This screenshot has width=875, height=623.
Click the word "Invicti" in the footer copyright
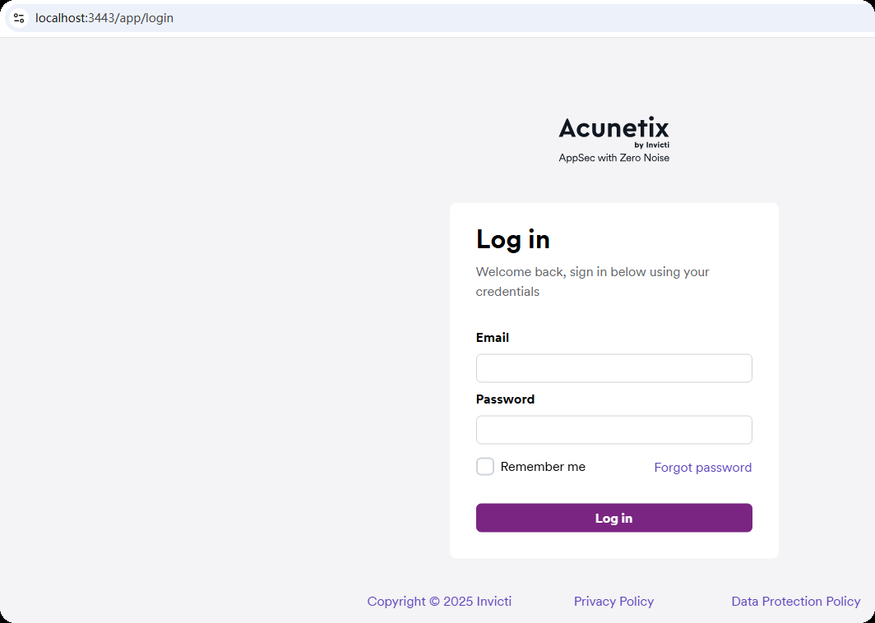pos(493,602)
